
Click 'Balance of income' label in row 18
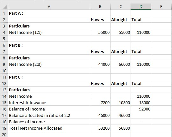point(49,122)
